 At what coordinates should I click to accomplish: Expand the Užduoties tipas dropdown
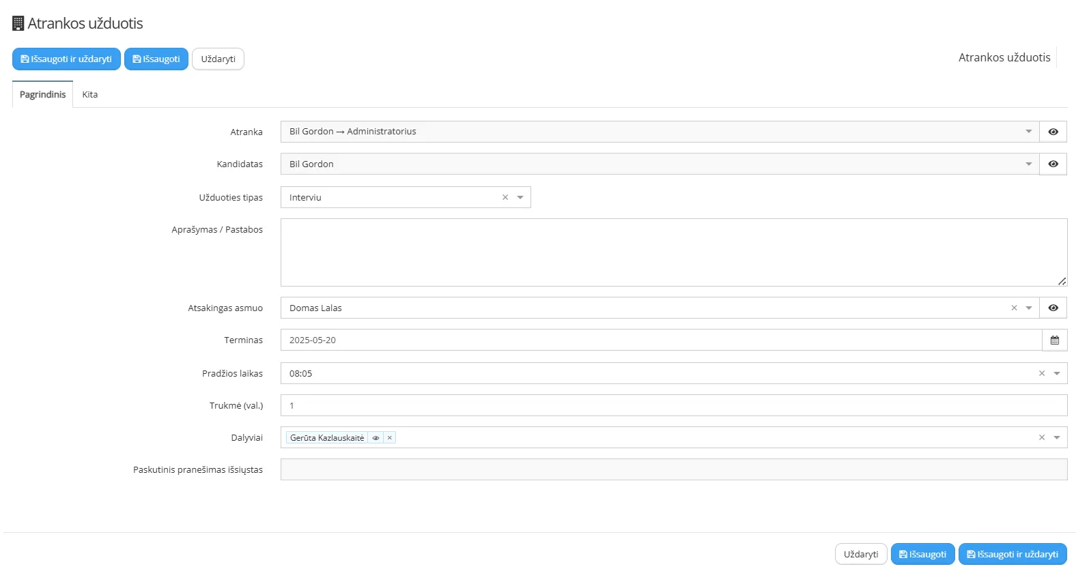pos(520,197)
